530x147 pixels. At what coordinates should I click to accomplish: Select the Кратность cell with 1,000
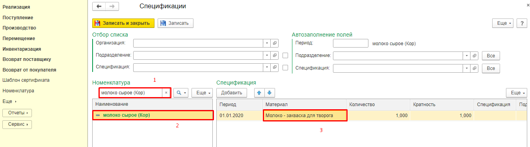442,115
